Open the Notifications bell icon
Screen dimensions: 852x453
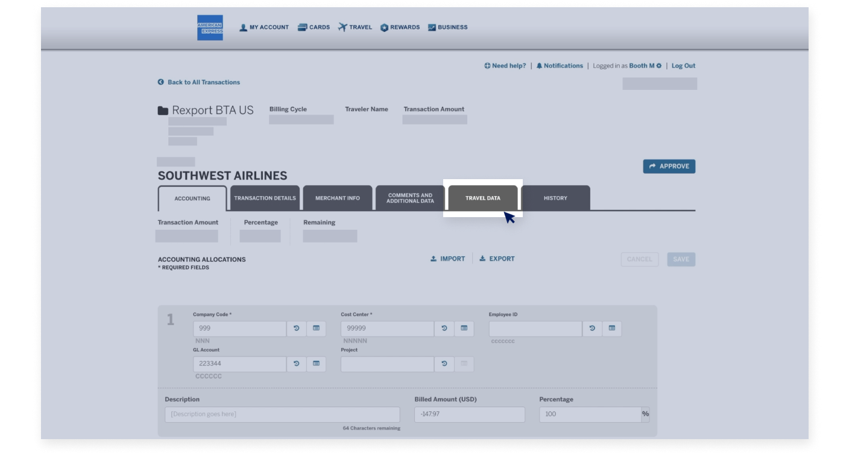[x=540, y=65]
